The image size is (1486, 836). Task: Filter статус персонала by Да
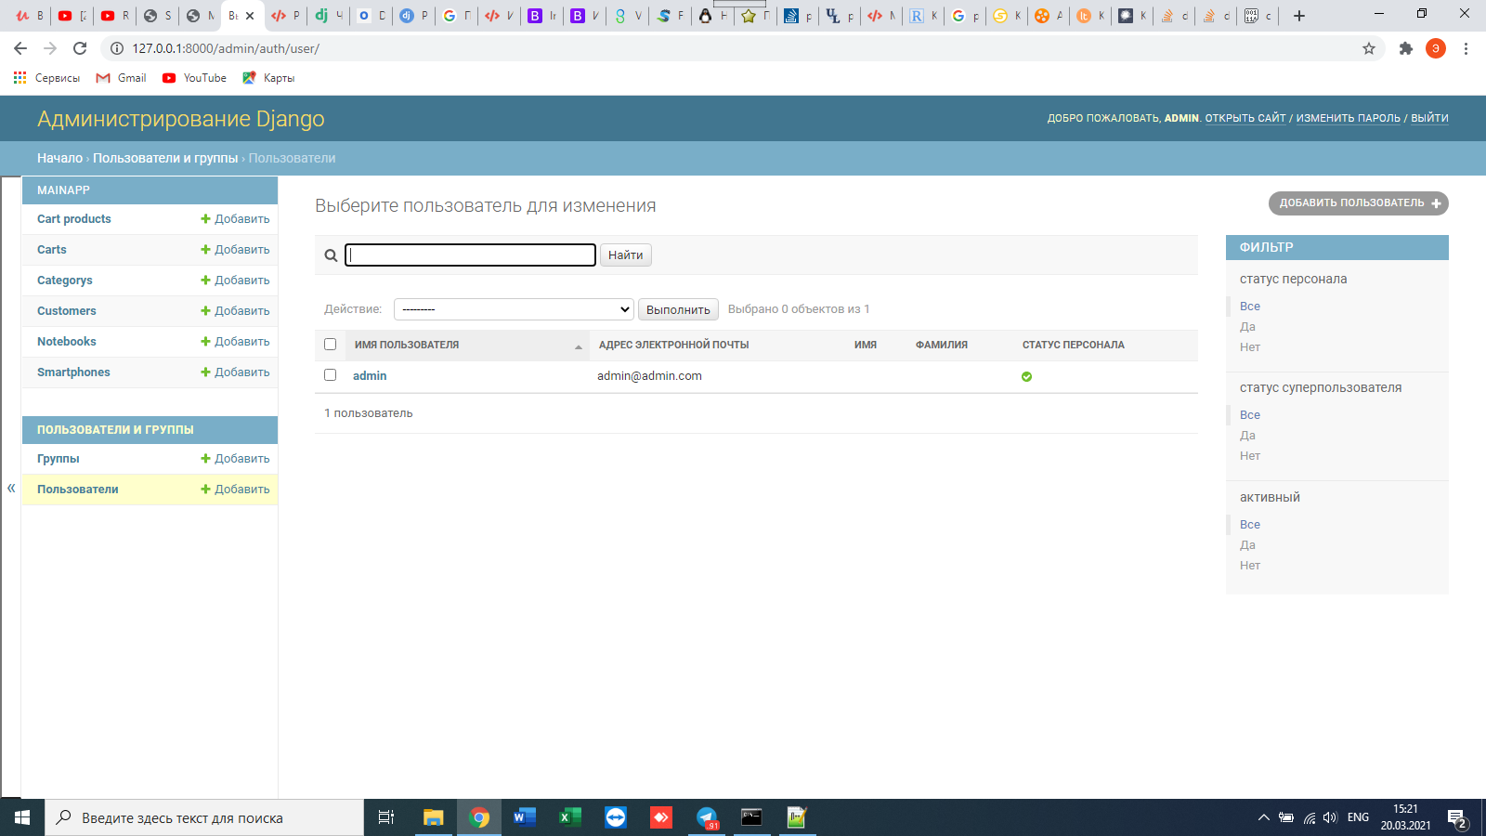click(1247, 327)
